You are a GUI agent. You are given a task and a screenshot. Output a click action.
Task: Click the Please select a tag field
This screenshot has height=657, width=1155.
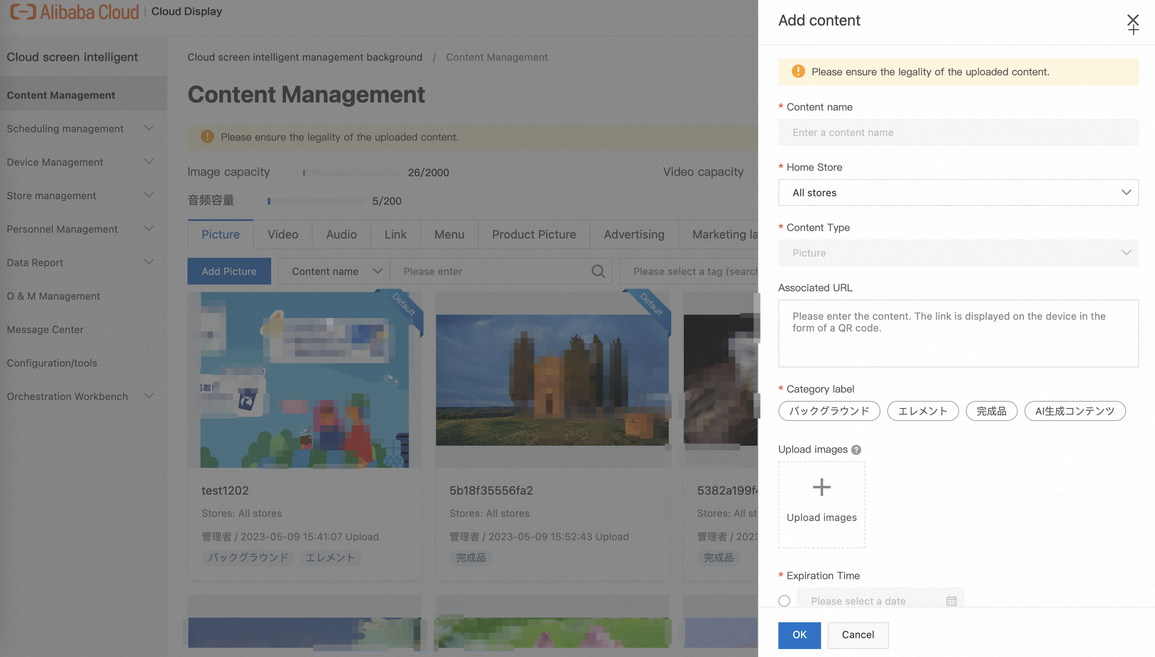[689, 271]
